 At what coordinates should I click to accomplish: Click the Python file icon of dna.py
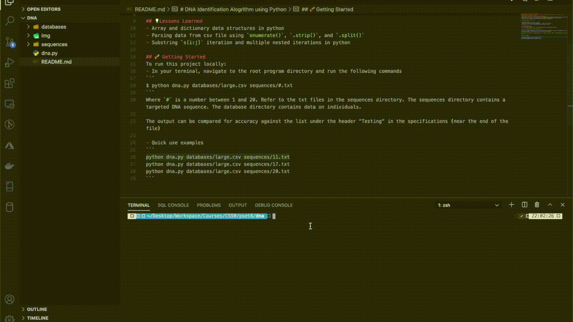coord(36,53)
